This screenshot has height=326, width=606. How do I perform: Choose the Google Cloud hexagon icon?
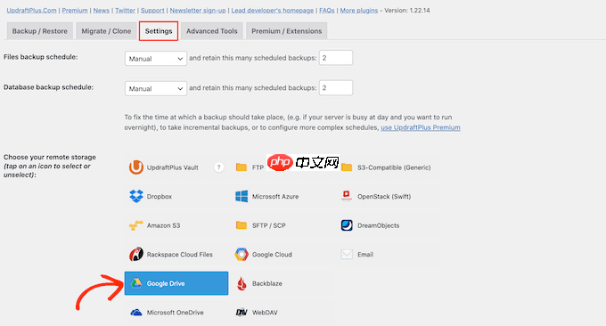click(x=242, y=254)
